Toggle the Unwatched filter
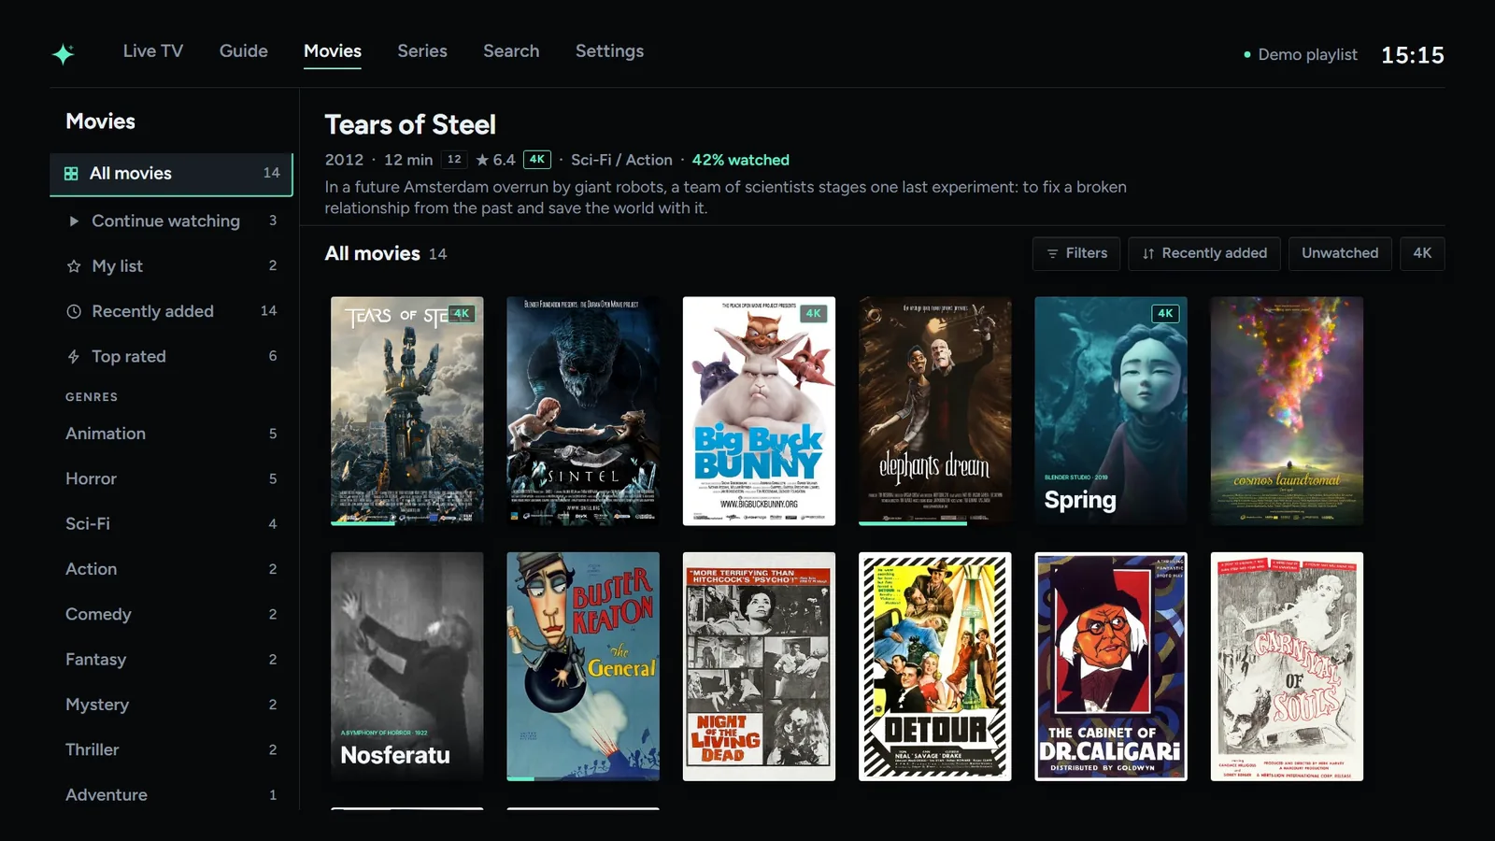 pyautogui.click(x=1340, y=253)
